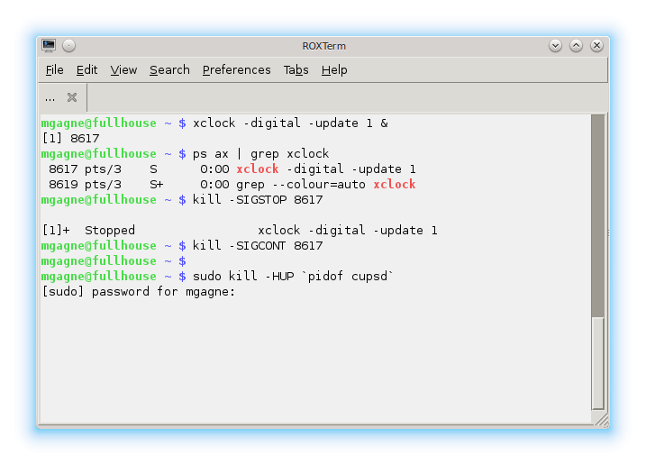Open the Tabs menu
Image resolution: width=646 pixels, height=465 pixels.
click(296, 70)
